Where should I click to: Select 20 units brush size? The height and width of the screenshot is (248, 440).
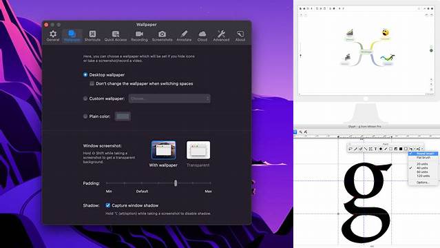click(422, 164)
